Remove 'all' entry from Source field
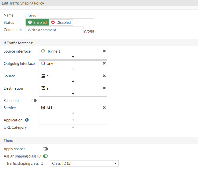The width and height of the screenshot is (198, 173). click(x=104, y=76)
